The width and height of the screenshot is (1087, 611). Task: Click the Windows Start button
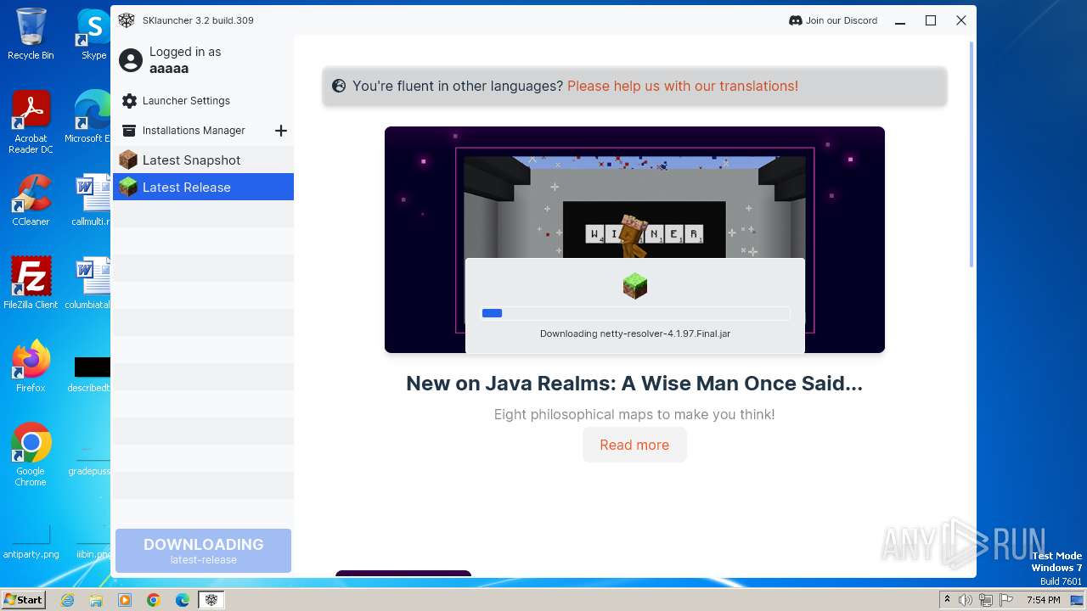[x=23, y=599]
